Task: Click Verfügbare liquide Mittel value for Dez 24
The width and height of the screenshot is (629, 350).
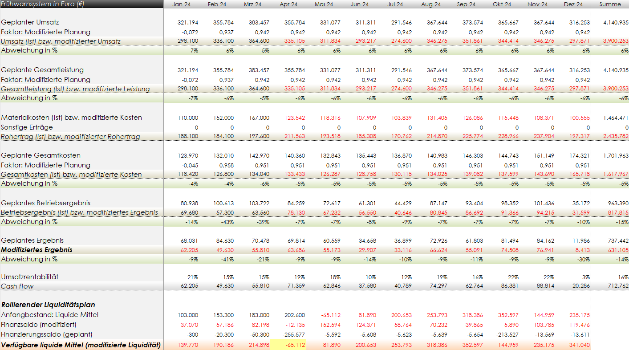Action: pyautogui.click(x=580, y=345)
